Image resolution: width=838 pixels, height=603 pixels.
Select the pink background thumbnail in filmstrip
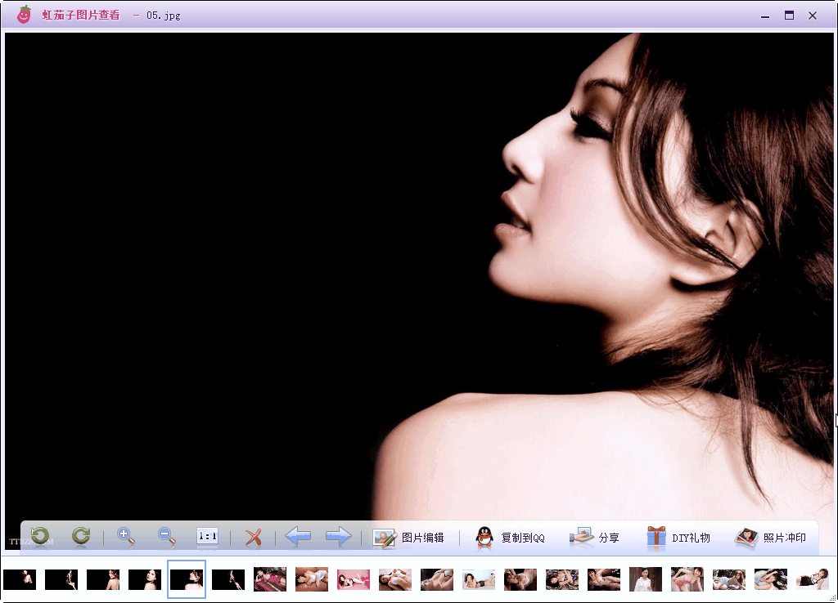(x=354, y=579)
